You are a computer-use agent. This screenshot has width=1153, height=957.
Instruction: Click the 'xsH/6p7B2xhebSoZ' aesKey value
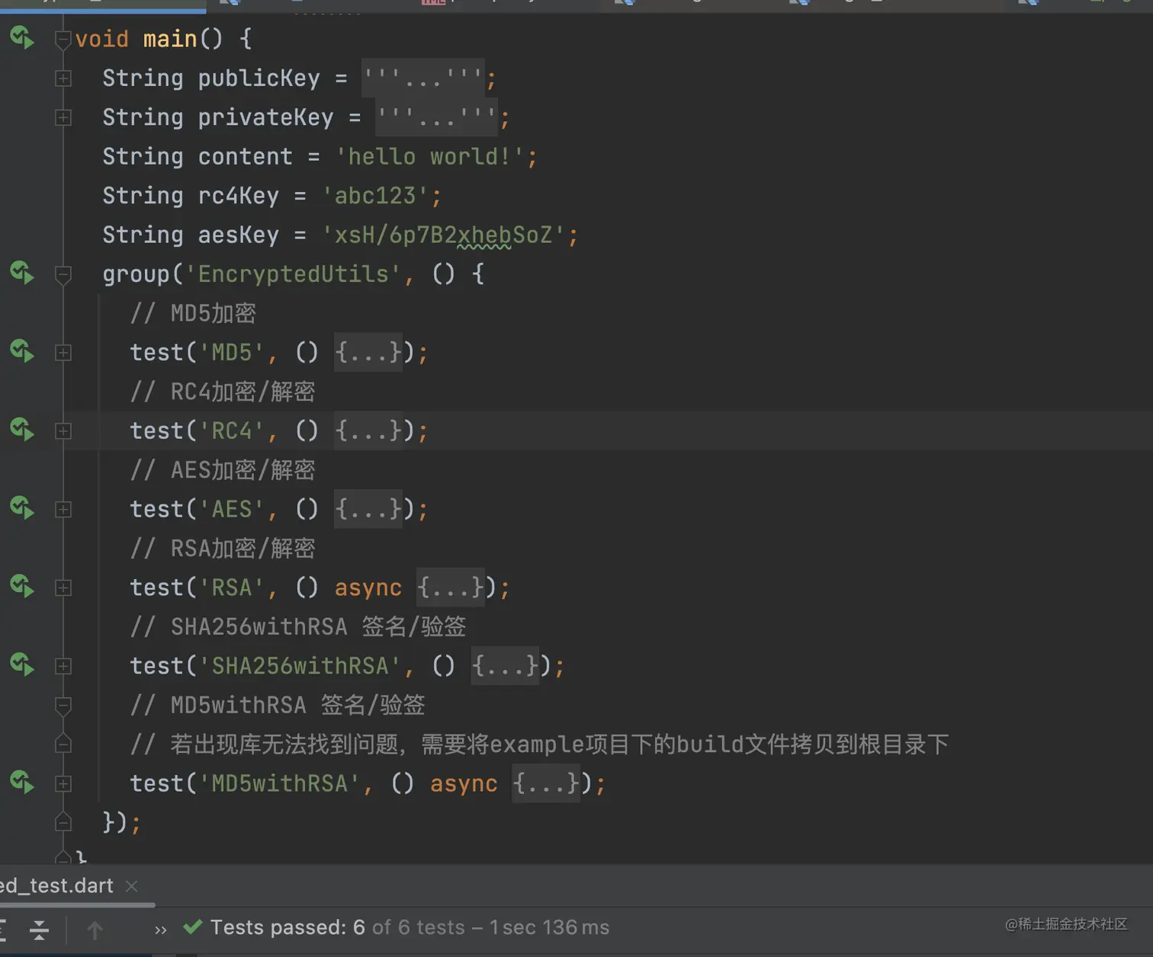pyautogui.click(x=443, y=235)
